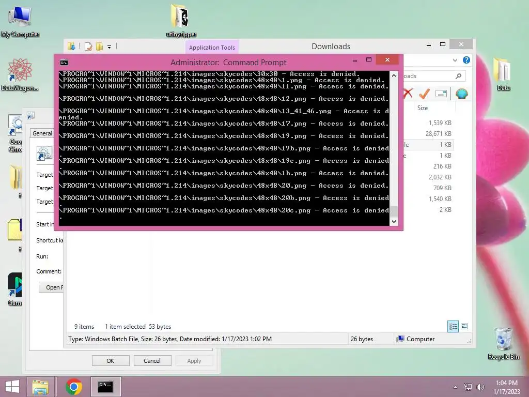Open the DataWagon desktop shortcut
Image resolution: width=529 pixels, height=397 pixels.
pyautogui.click(x=20, y=74)
